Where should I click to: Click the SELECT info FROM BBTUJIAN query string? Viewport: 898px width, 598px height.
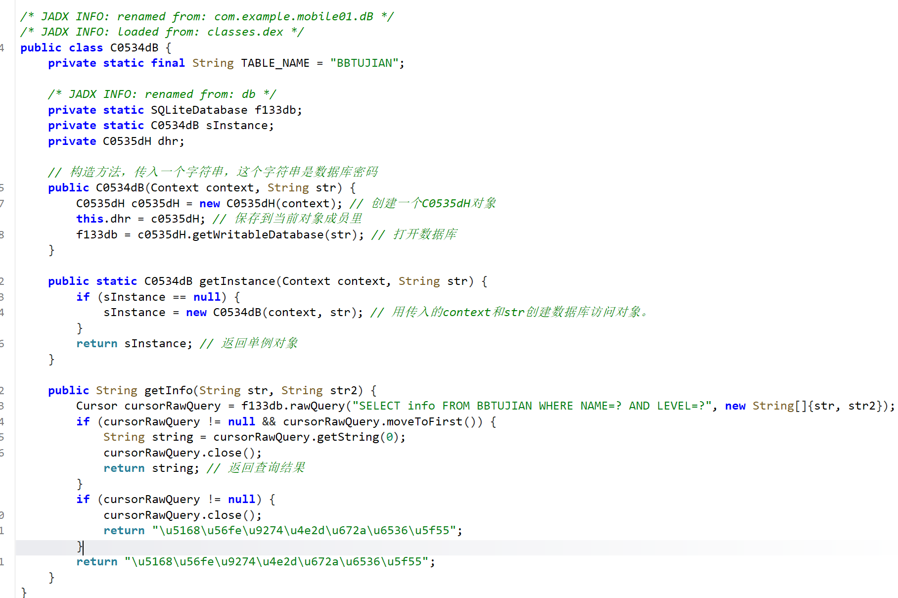pos(531,406)
